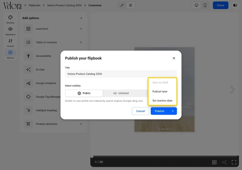Click the Title input field
Image resolution: width=242 pixels, height=170 pixels.
(121, 74)
